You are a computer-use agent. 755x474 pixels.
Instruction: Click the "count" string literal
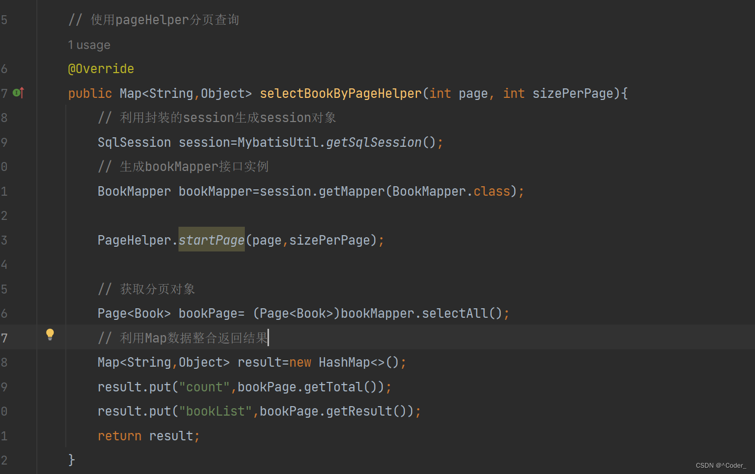204,387
